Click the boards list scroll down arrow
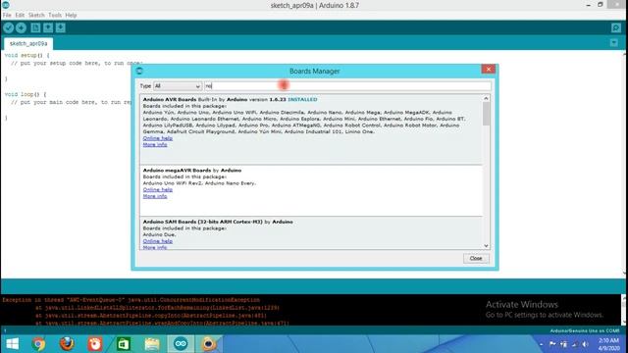 click(x=487, y=246)
